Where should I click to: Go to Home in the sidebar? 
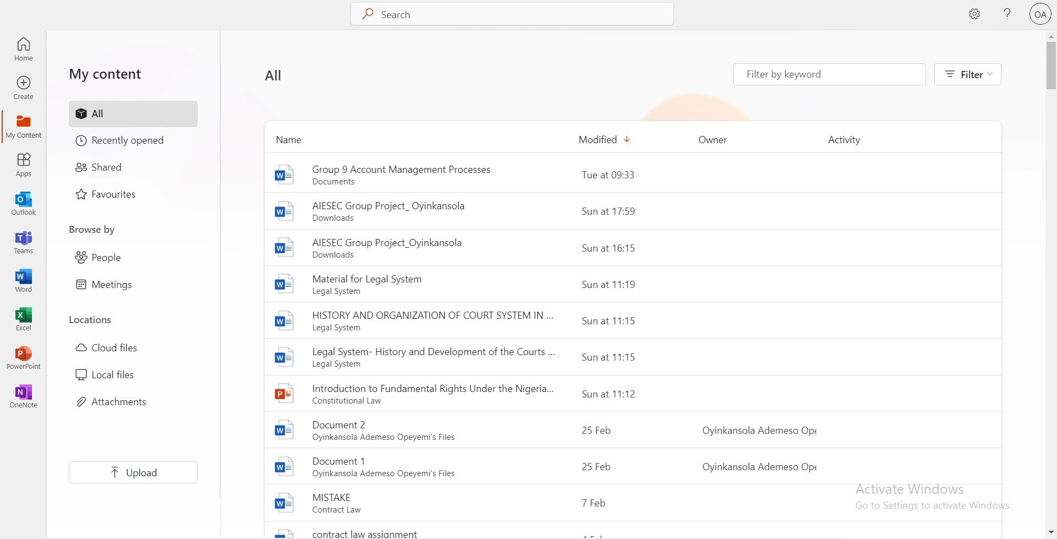pyautogui.click(x=23, y=49)
